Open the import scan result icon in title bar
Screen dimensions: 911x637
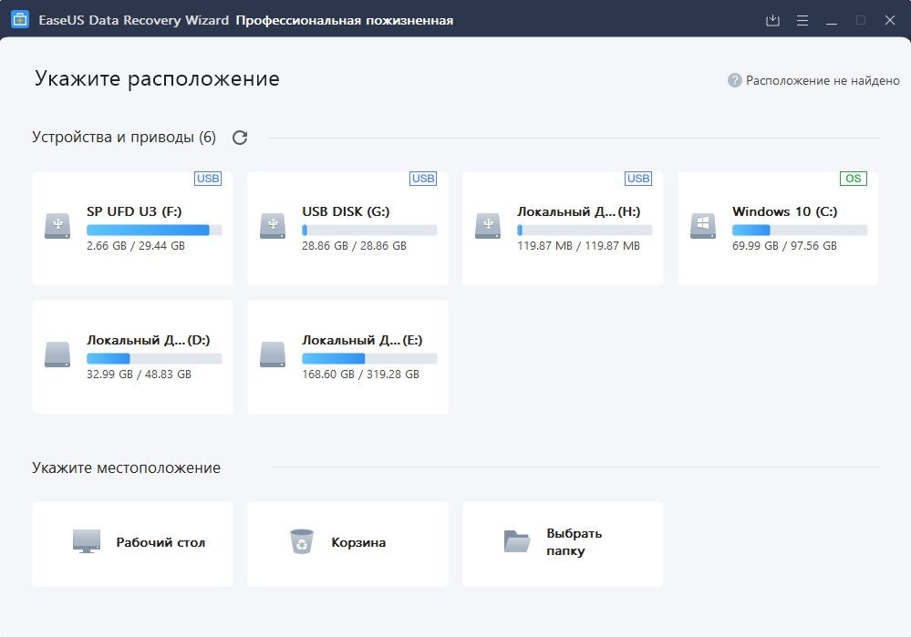[773, 20]
